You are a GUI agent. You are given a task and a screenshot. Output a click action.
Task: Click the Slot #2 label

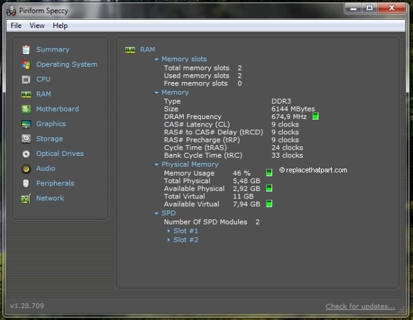pyautogui.click(x=186, y=240)
